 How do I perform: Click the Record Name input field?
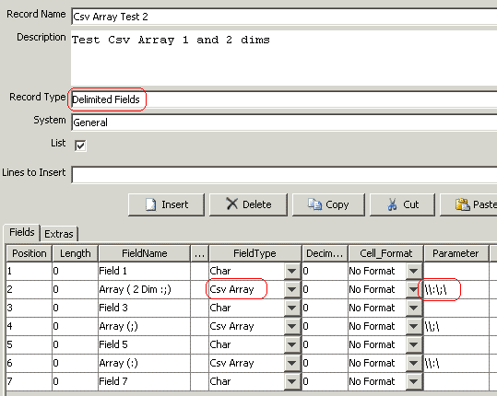tap(284, 17)
